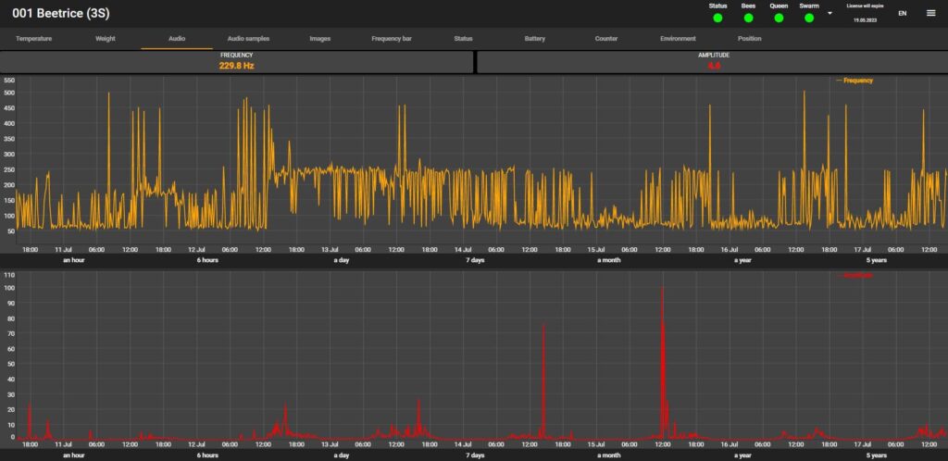This screenshot has width=948, height=461.
Task: Open the Temperature tab
Action: coord(34,39)
